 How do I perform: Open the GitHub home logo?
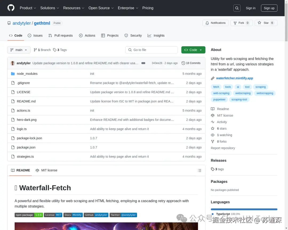click(11, 8)
